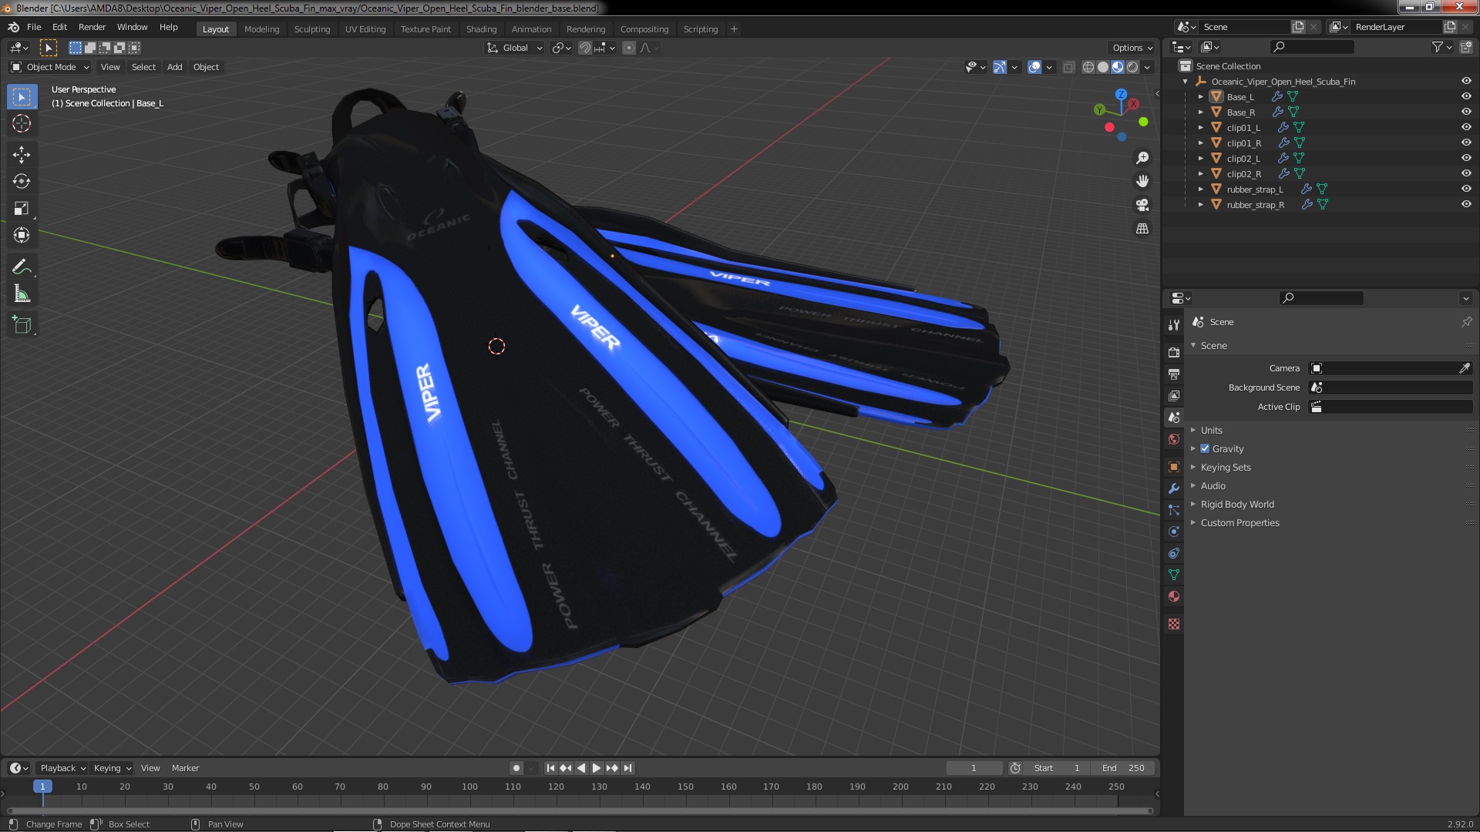1480x832 pixels.
Task: Click the eyedropper next to Camera field
Action: click(x=1464, y=368)
